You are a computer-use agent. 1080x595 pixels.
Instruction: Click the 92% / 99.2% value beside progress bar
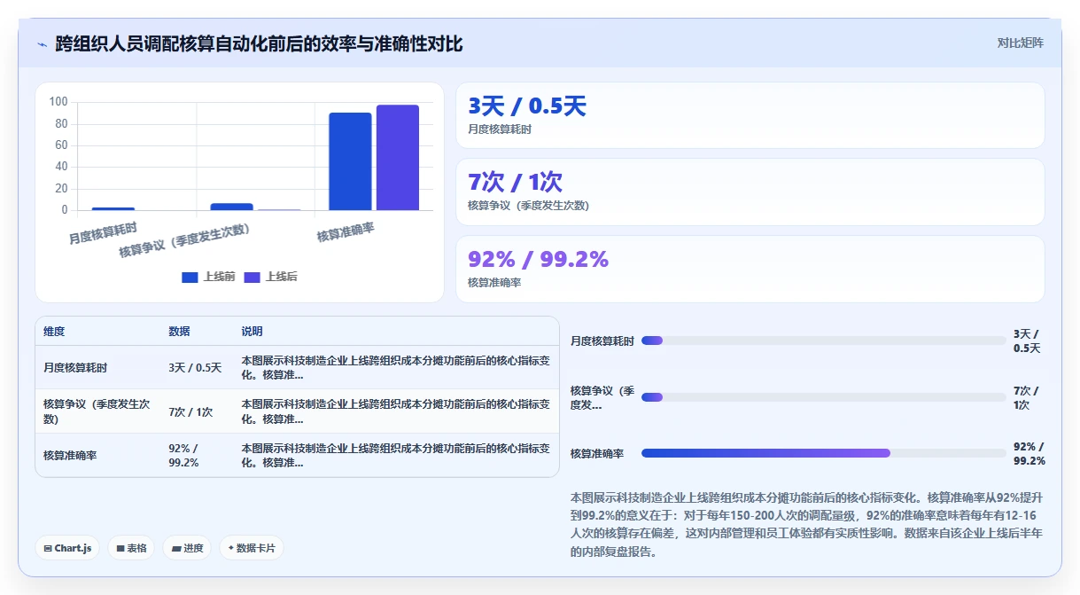click(x=1029, y=453)
